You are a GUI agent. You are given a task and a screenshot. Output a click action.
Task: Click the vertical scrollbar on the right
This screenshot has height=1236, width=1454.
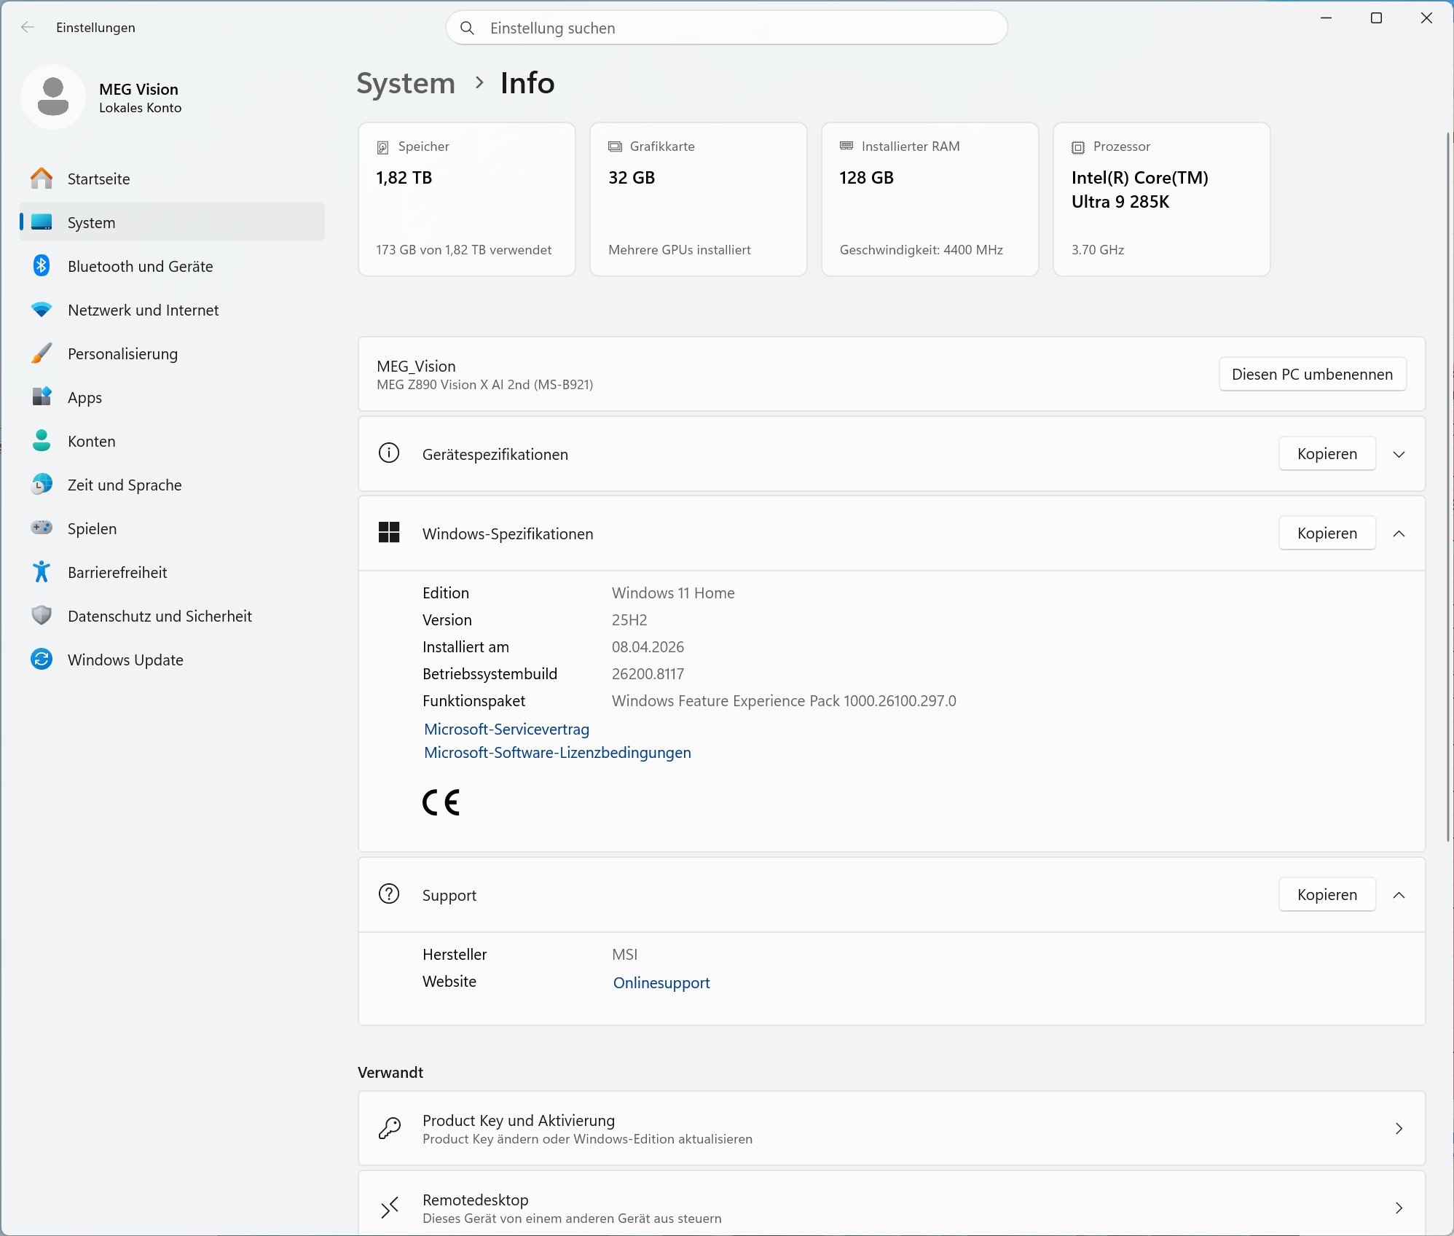coord(1447,487)
